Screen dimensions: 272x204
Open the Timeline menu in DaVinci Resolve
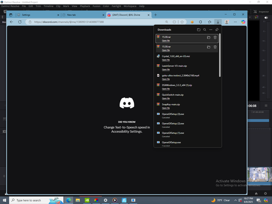pyautogui.click(x=48, y=6)
